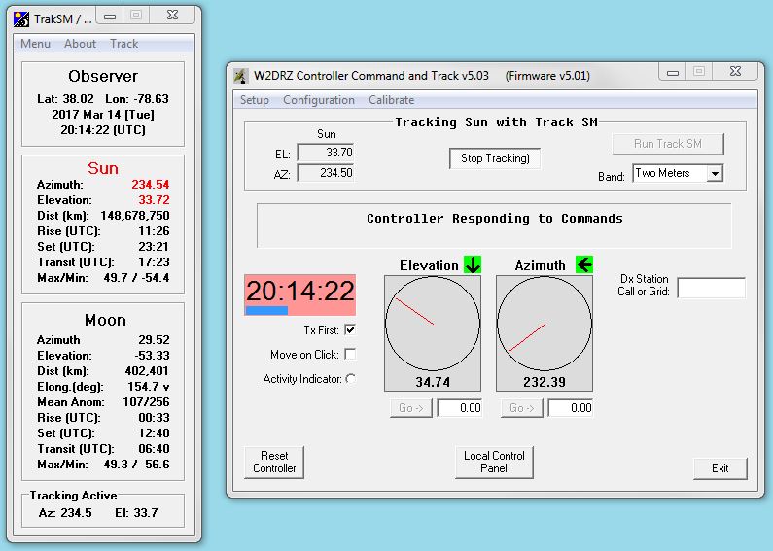Click the Dx Station Call or Grid field

(711, 288)
